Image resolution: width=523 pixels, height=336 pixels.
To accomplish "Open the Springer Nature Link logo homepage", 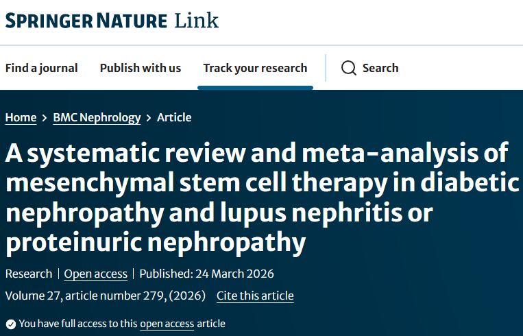I will (112, 21).
